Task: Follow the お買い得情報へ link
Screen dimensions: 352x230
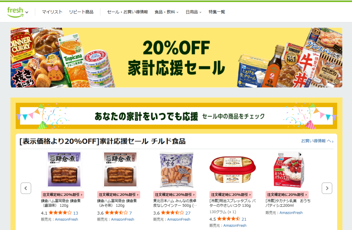Action: pos(317,141)
